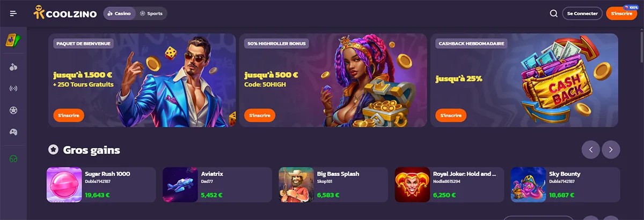Click the top-right S'inscrire button
Screen dimensions: 644x220
pos(621,13)
